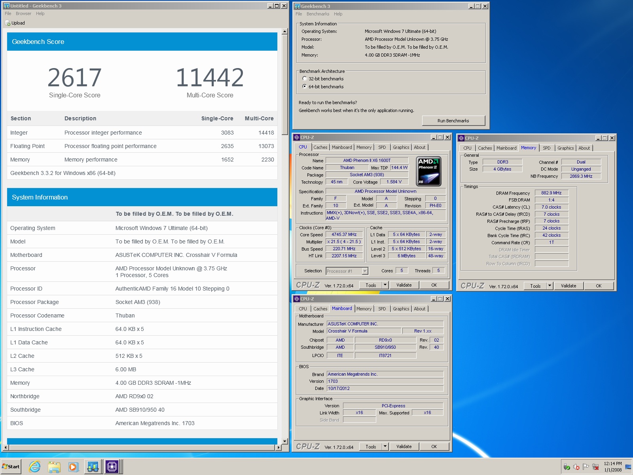Click the CPU-Z Mainboard window title icon
The width and height of the screenshot is (633, 475).
297,299
